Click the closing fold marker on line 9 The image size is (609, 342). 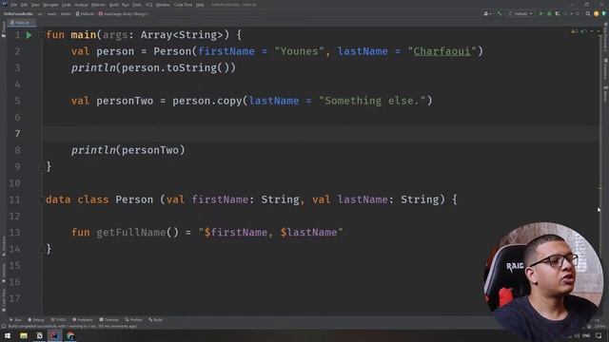coord(41,167)
